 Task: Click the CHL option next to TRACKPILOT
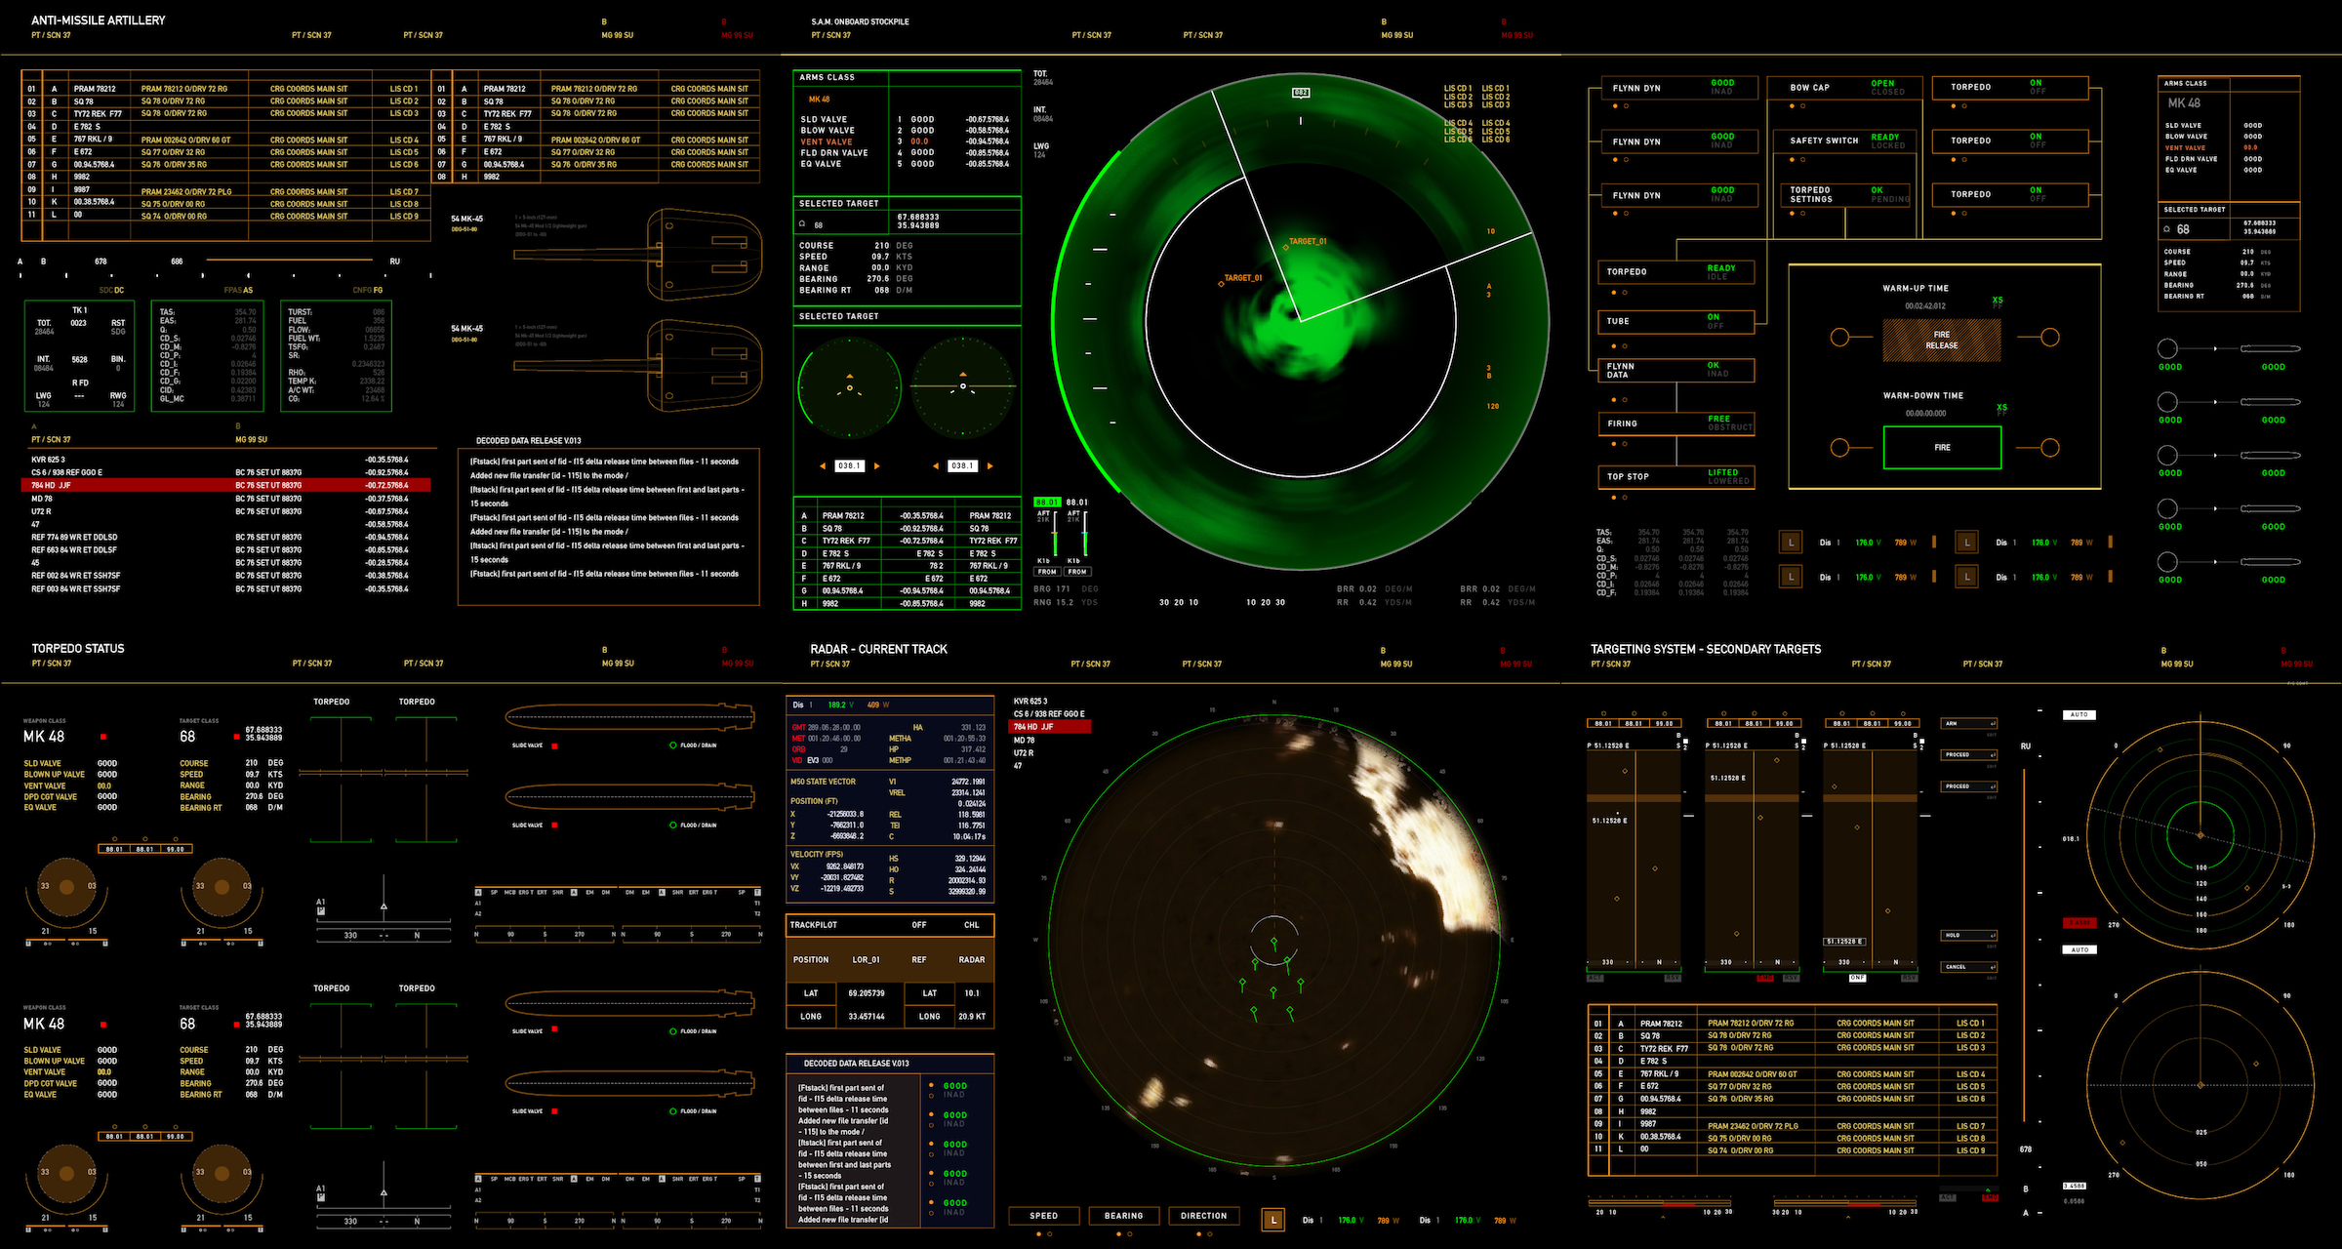point(972,925)
